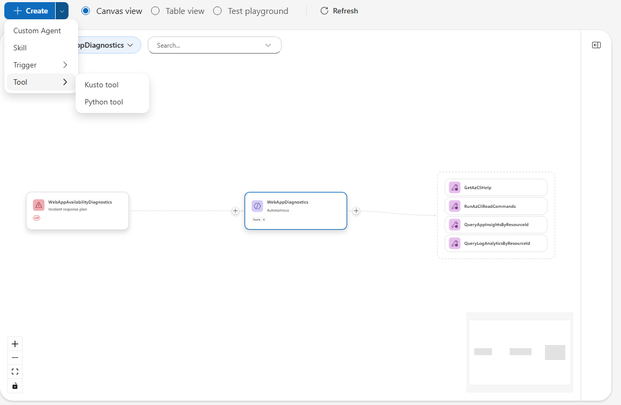621x405 pixels.
Task: Click the Tool menu entry
Action: point(41,82)
